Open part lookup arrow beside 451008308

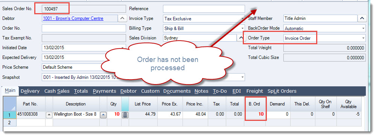[x=49, y=115]
